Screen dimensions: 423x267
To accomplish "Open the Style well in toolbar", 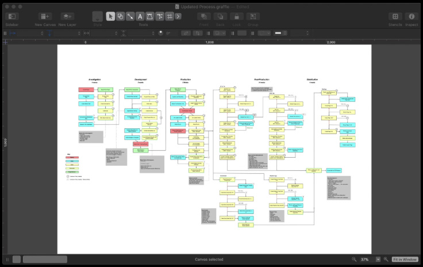I will coord(97,17).
